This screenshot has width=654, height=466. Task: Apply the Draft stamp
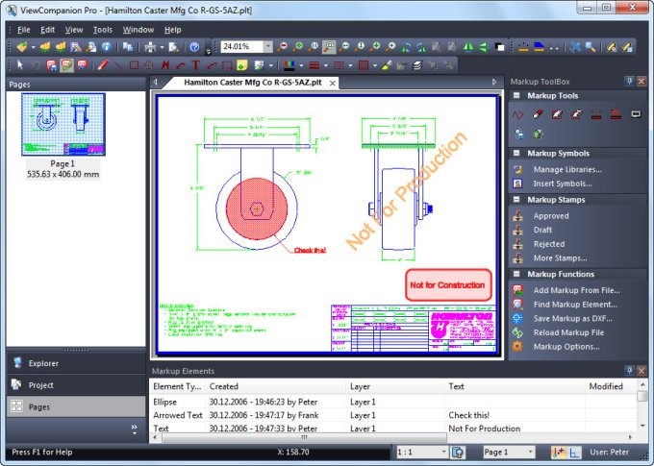click(x=542, y=230)
